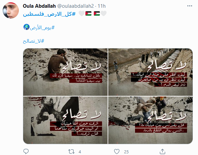Open the reply comment icon
The height and width of the screenshot is (155, 198).
tap(26, 151)
